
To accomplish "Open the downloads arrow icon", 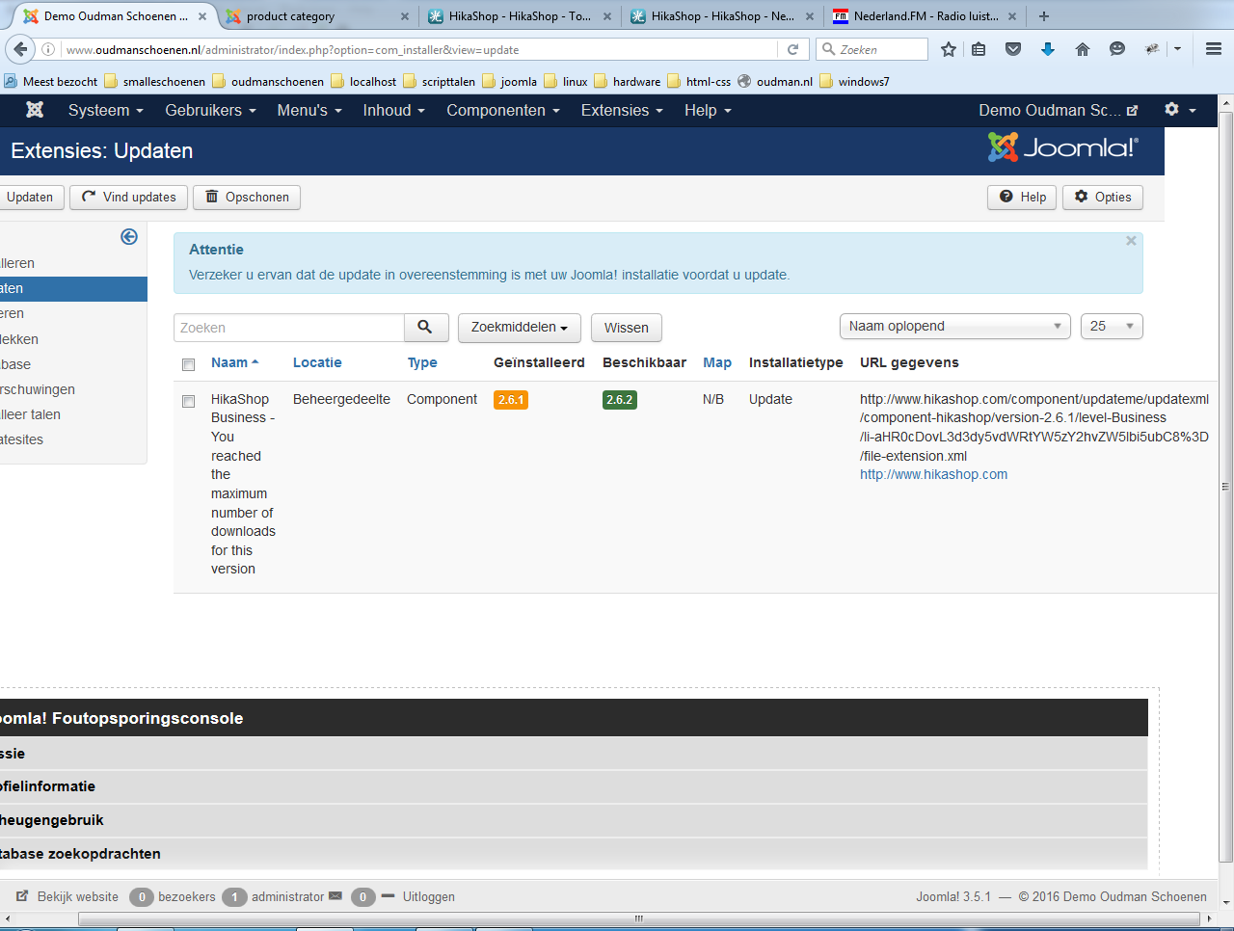I will [1048, 49].
